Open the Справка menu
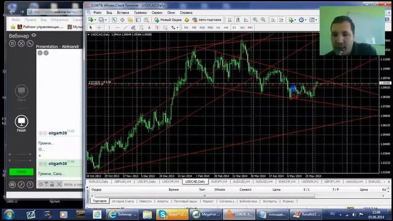The width and height of the screenshot is (393, 221). coord(186,12)
